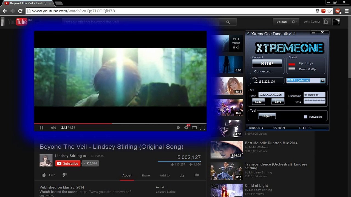The image size is (351, 197).
Task: Switch the player to theater mode
Action: [194, 128]
